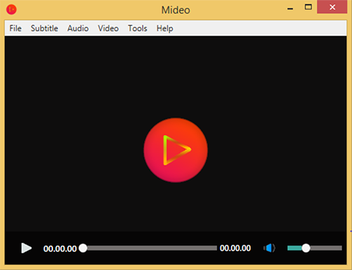
Task: Click the Mideo title text
Action: 176,10
